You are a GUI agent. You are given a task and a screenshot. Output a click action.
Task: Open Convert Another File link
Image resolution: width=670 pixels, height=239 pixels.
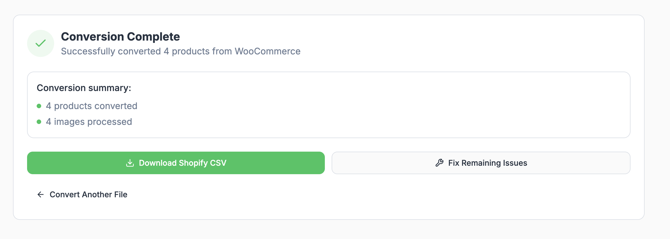[88, 194]
